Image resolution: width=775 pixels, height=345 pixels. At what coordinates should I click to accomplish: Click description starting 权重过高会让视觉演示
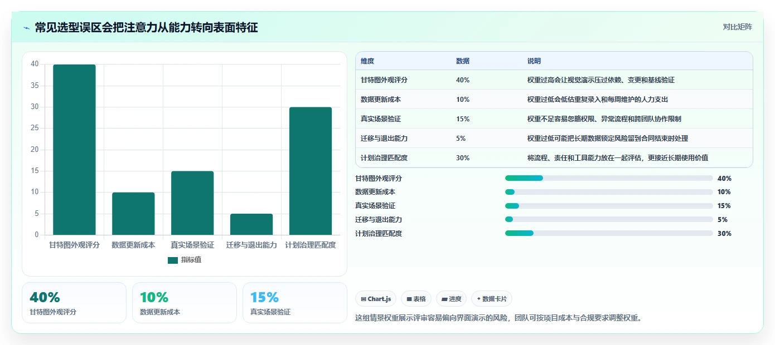(601, 80)
